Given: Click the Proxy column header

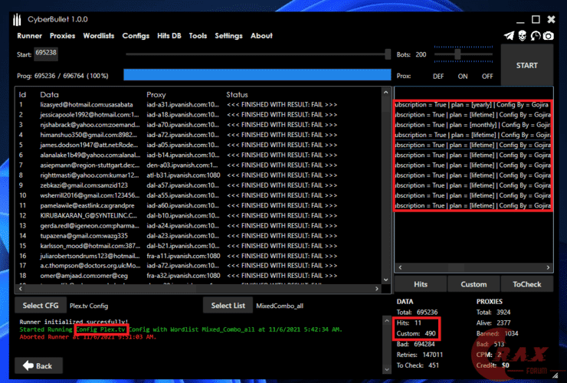Looking at the screenshot, I should (x=156, y=95).
